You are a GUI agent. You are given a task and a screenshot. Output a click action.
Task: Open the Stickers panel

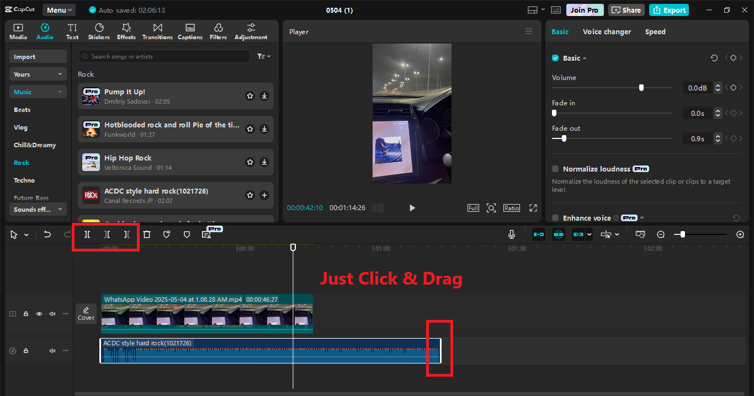(99, 31)
